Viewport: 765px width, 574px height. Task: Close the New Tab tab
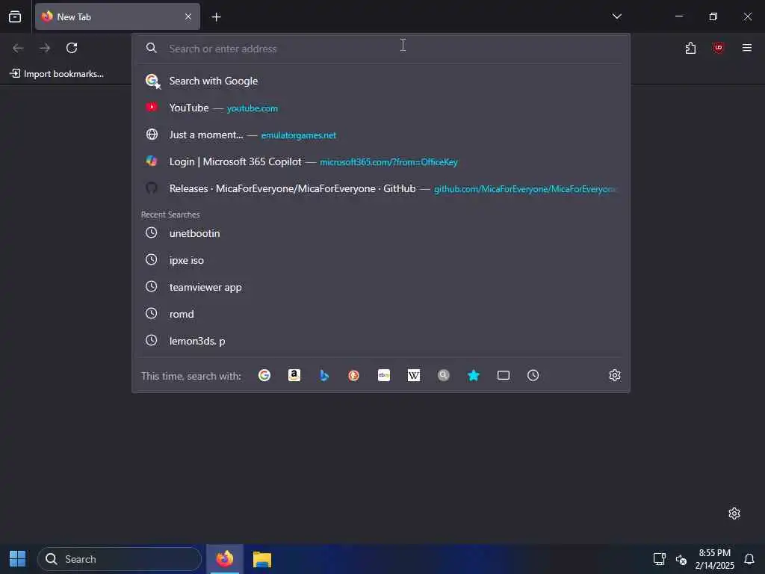188,16
